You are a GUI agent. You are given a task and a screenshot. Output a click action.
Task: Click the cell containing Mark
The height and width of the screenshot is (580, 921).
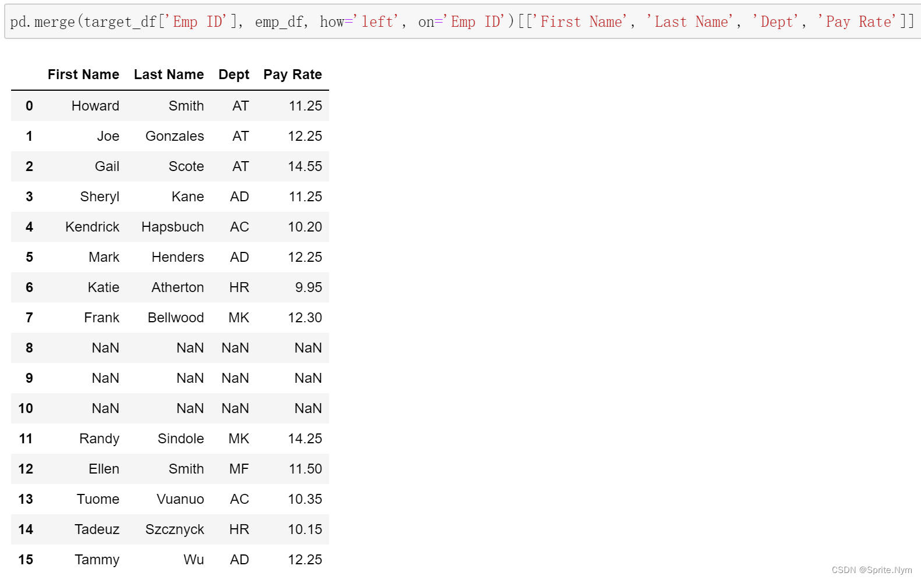[104, 257]
